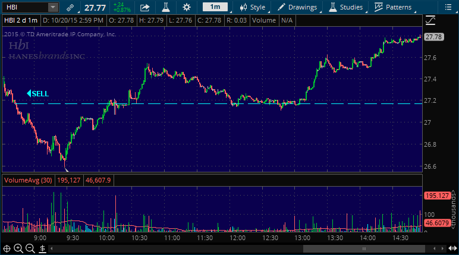Click the C: 27.78 close value

click(209, 20)
